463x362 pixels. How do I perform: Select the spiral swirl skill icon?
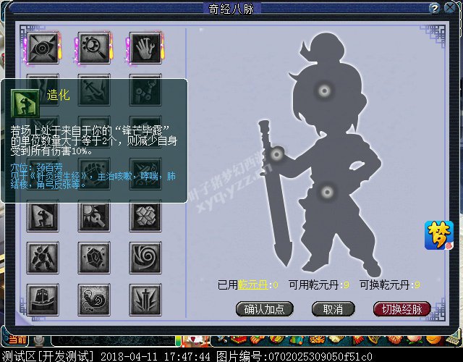(145, 258)
